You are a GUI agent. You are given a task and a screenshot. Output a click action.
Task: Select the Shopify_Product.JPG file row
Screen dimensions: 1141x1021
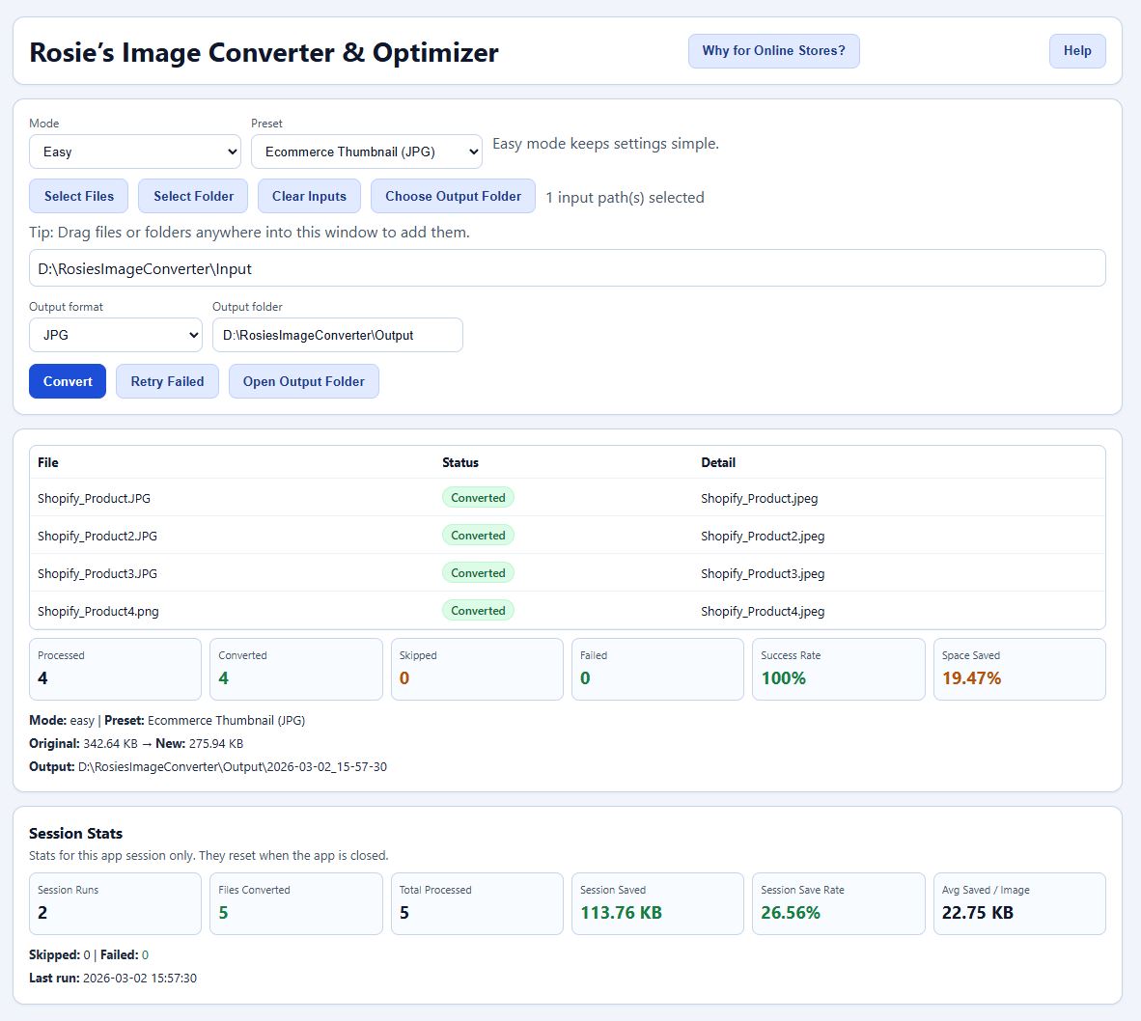(567, 497)
